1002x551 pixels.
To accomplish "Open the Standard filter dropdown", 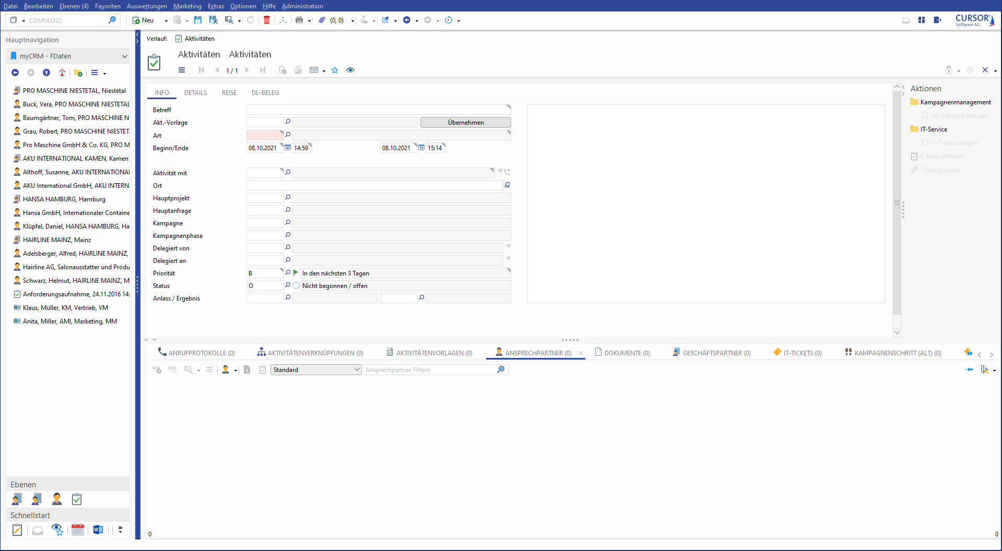I will pyautogui.click(x=357, y=370).
